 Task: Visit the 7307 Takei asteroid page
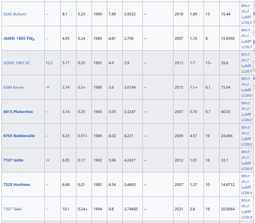pyautogui.click(x=13, y=209)
